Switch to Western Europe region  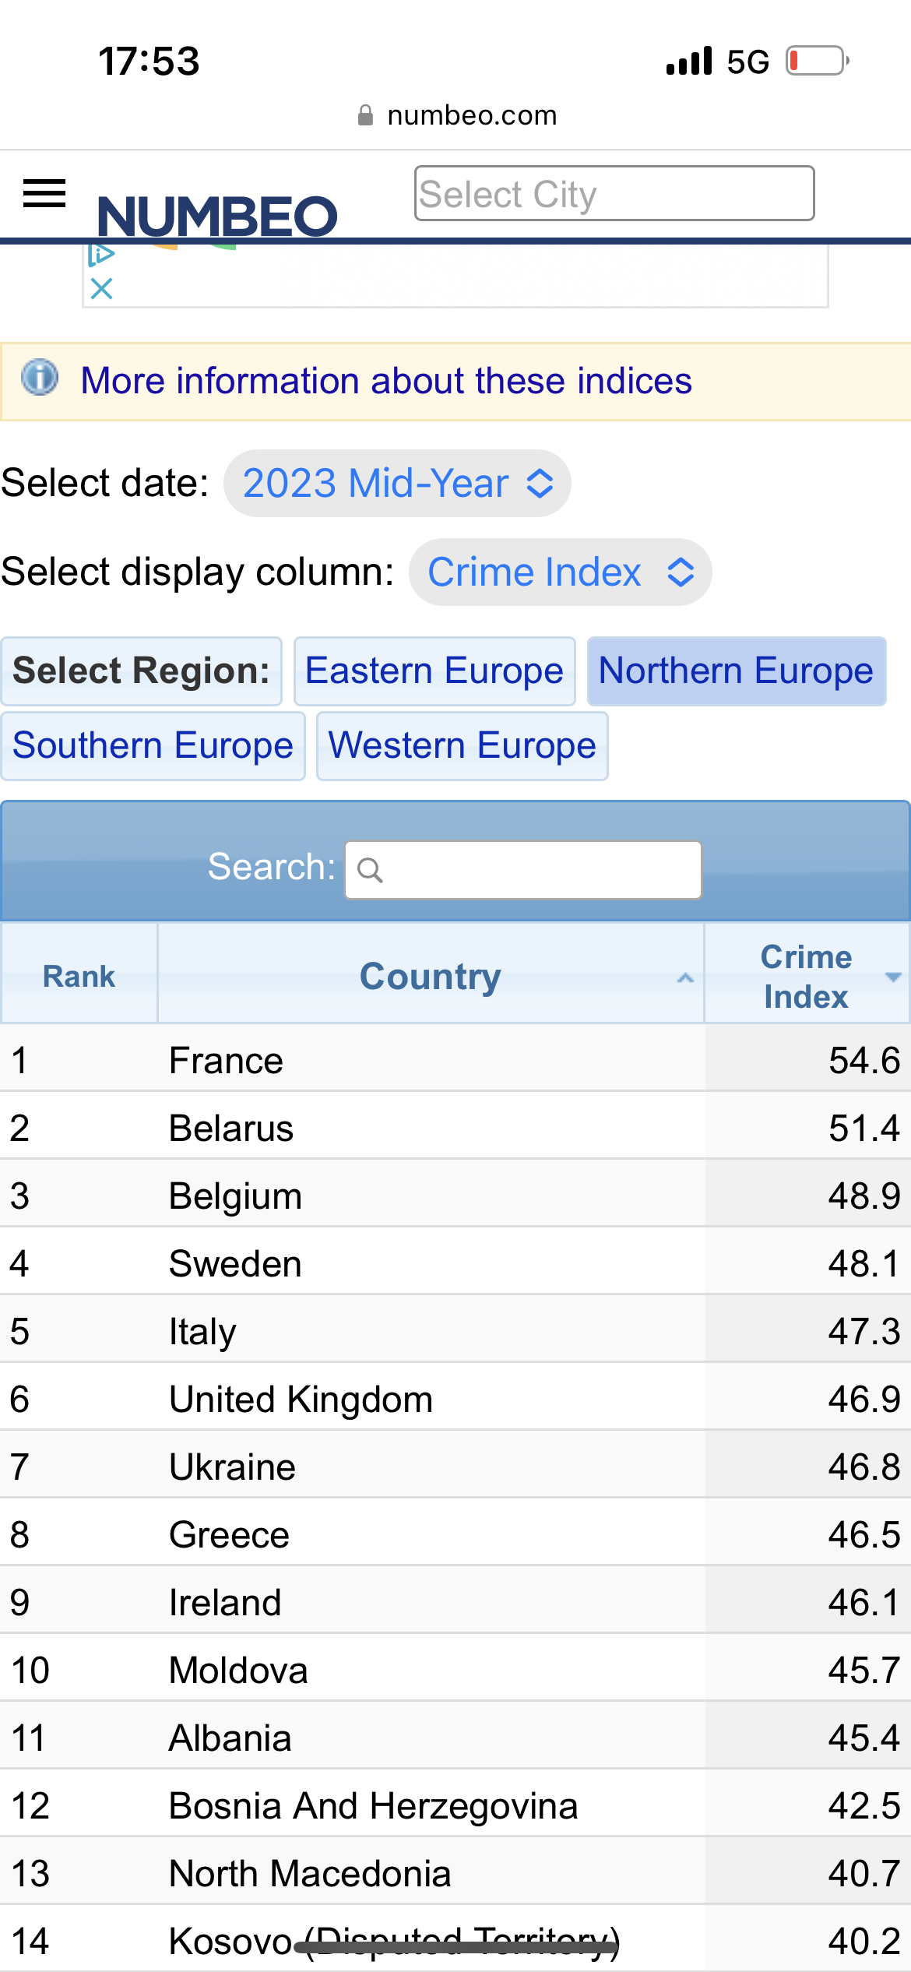point(462,746)
